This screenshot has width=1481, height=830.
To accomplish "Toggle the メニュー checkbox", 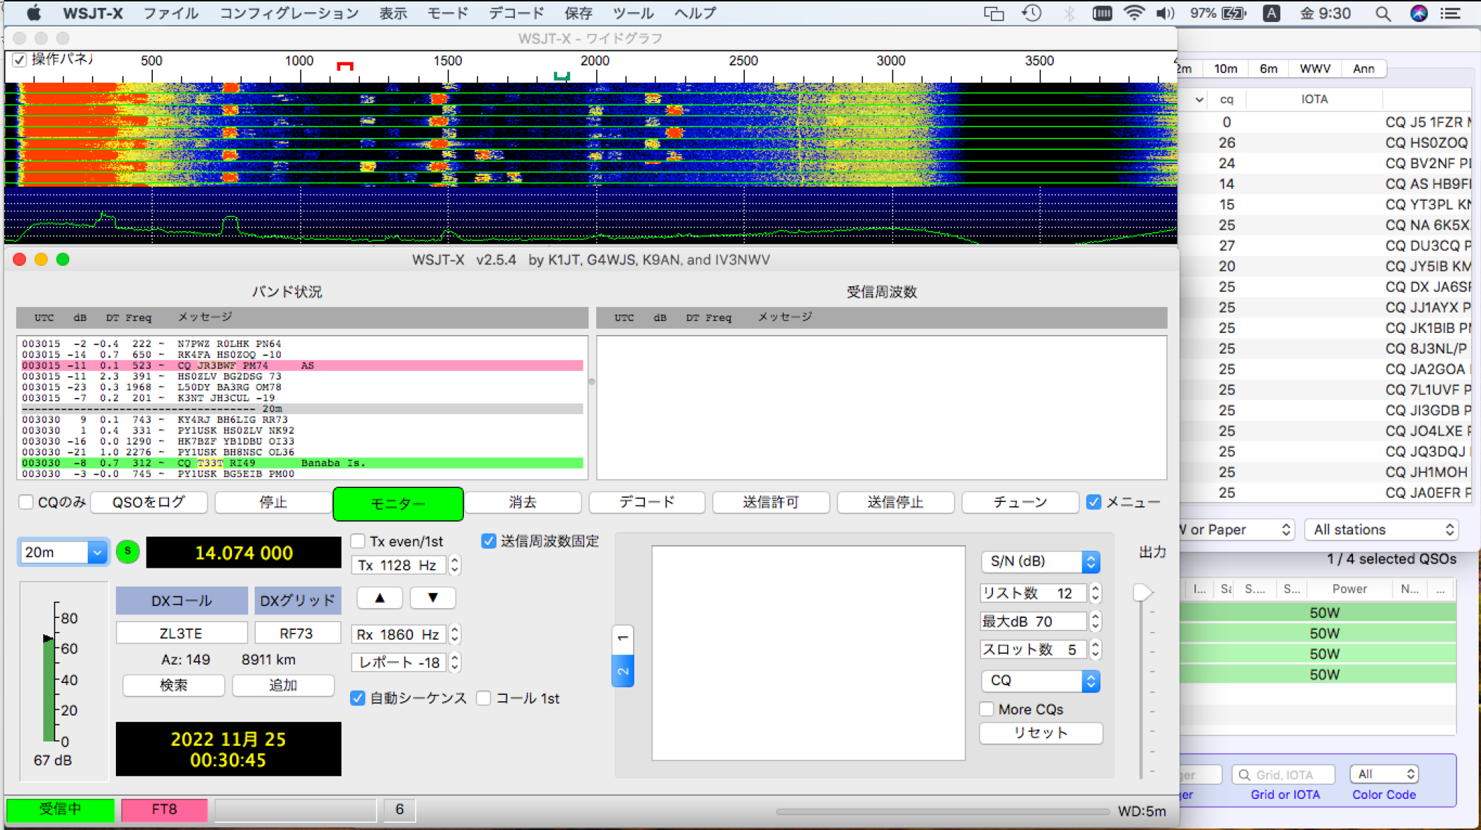I will pyautogui.click(x=1093, y=502).
